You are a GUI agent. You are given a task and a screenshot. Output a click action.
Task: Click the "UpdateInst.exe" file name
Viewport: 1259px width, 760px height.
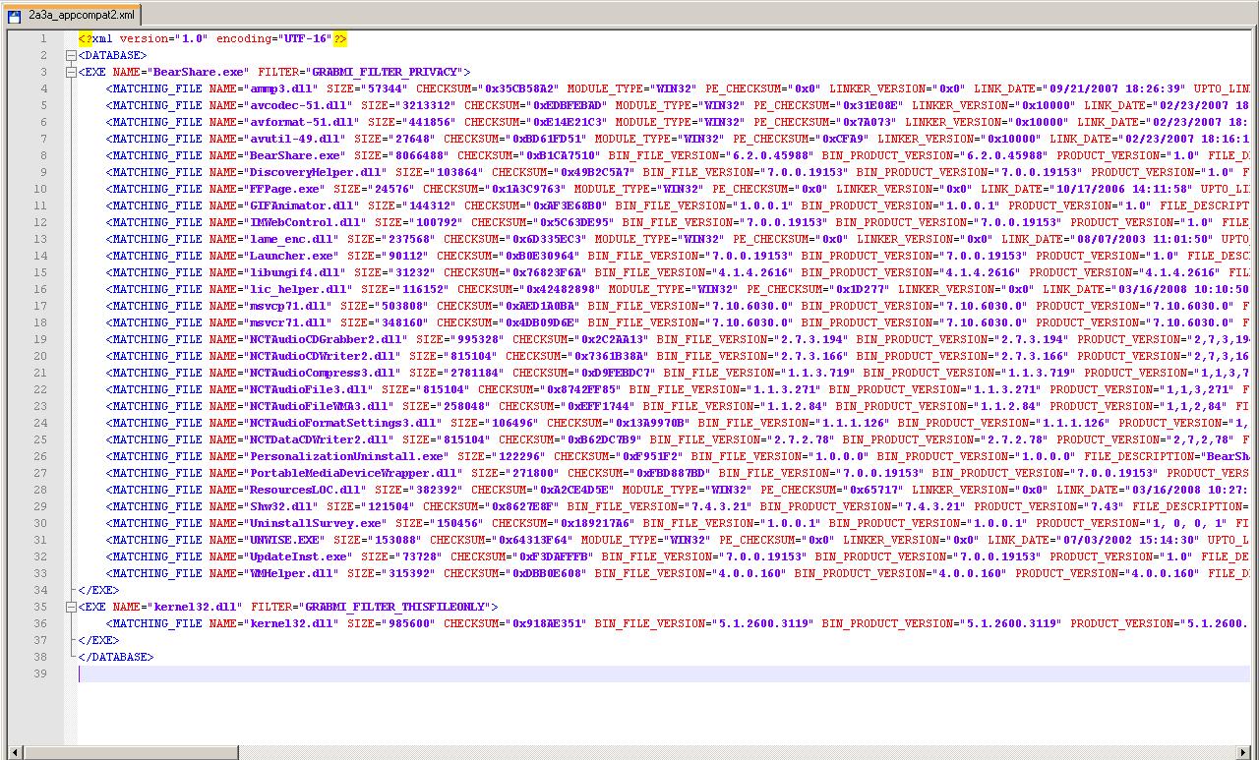click(x=298, y=556)
